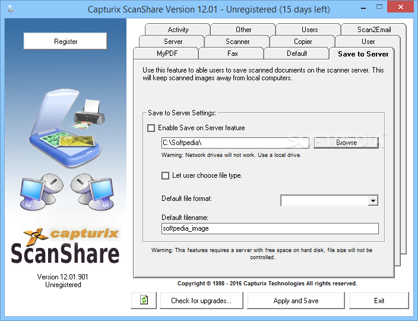Open the Other tab
Viewport: 418px width, 321px height.
(243, 29)
